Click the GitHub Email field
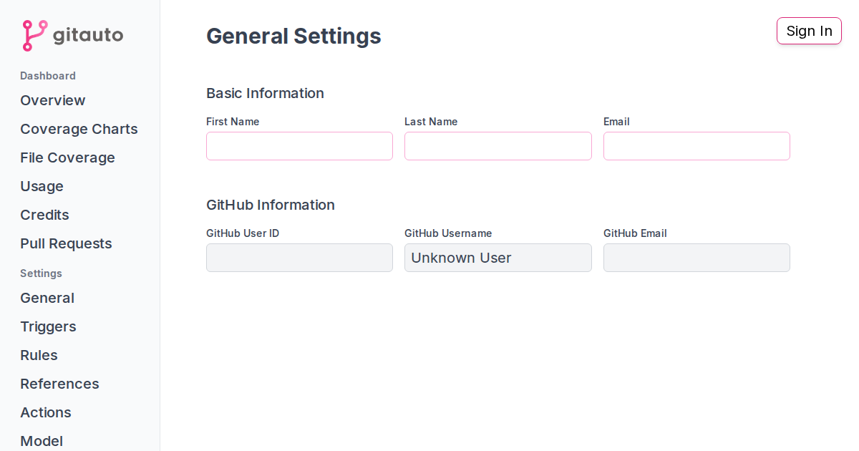Viewport: 859px width, 451px height. click(x=697, y=258)
